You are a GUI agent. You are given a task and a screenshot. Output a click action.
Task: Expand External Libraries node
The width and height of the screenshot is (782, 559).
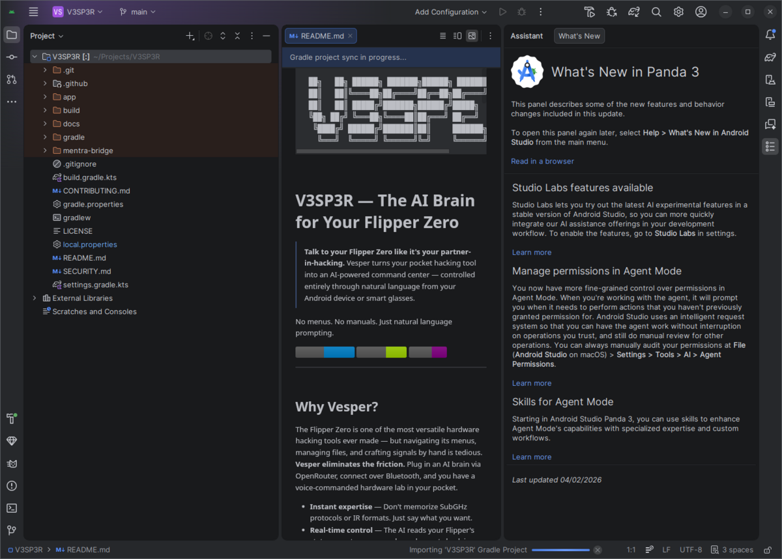click(35, 298)
